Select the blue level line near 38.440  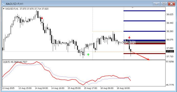pos(145,21)
